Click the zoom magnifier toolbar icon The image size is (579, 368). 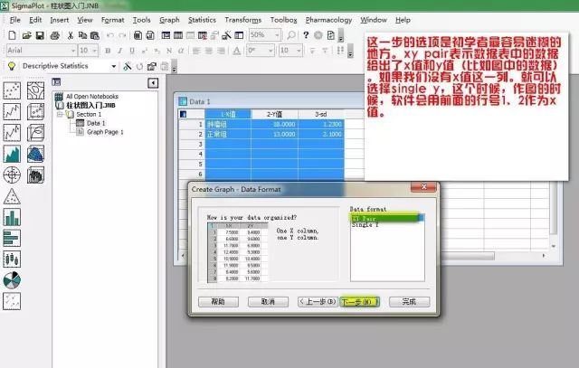click(291, 35)
